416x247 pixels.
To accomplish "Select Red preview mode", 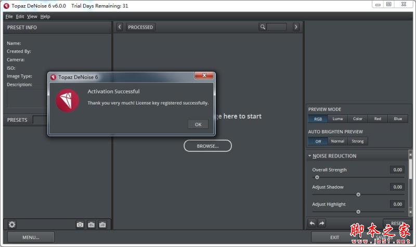I will (378, 119).
